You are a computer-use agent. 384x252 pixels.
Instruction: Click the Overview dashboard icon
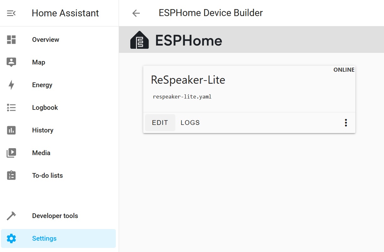[x=11, y=40]
